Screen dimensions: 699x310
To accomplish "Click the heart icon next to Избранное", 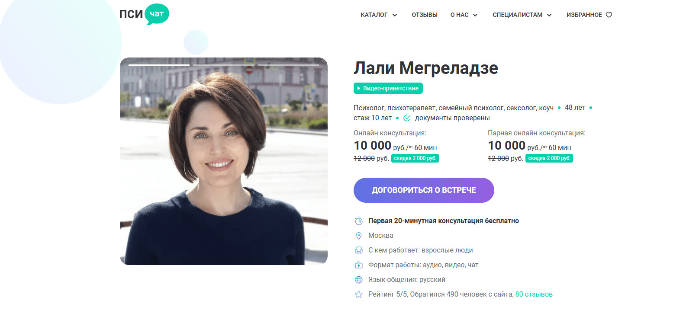I will [609, 15].
